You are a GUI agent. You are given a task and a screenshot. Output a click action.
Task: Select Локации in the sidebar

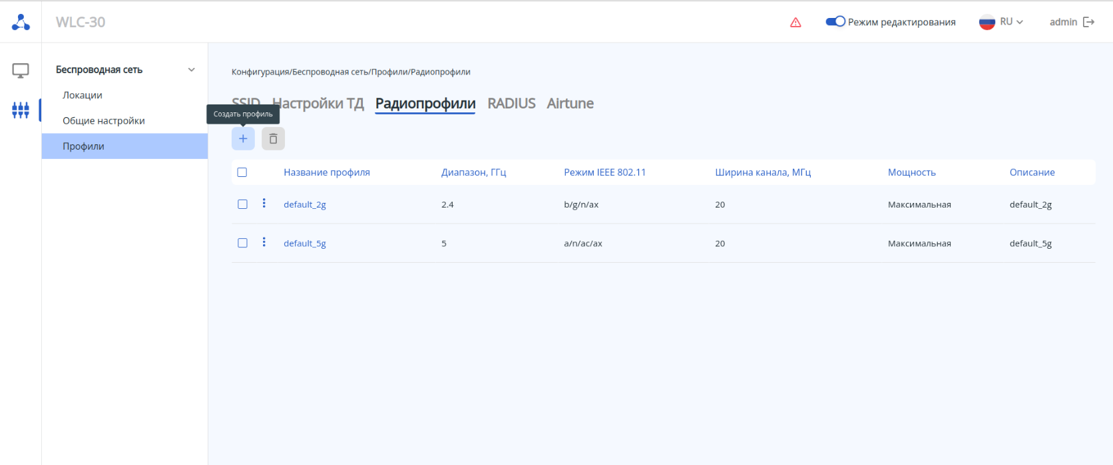(x=83, y=95)
